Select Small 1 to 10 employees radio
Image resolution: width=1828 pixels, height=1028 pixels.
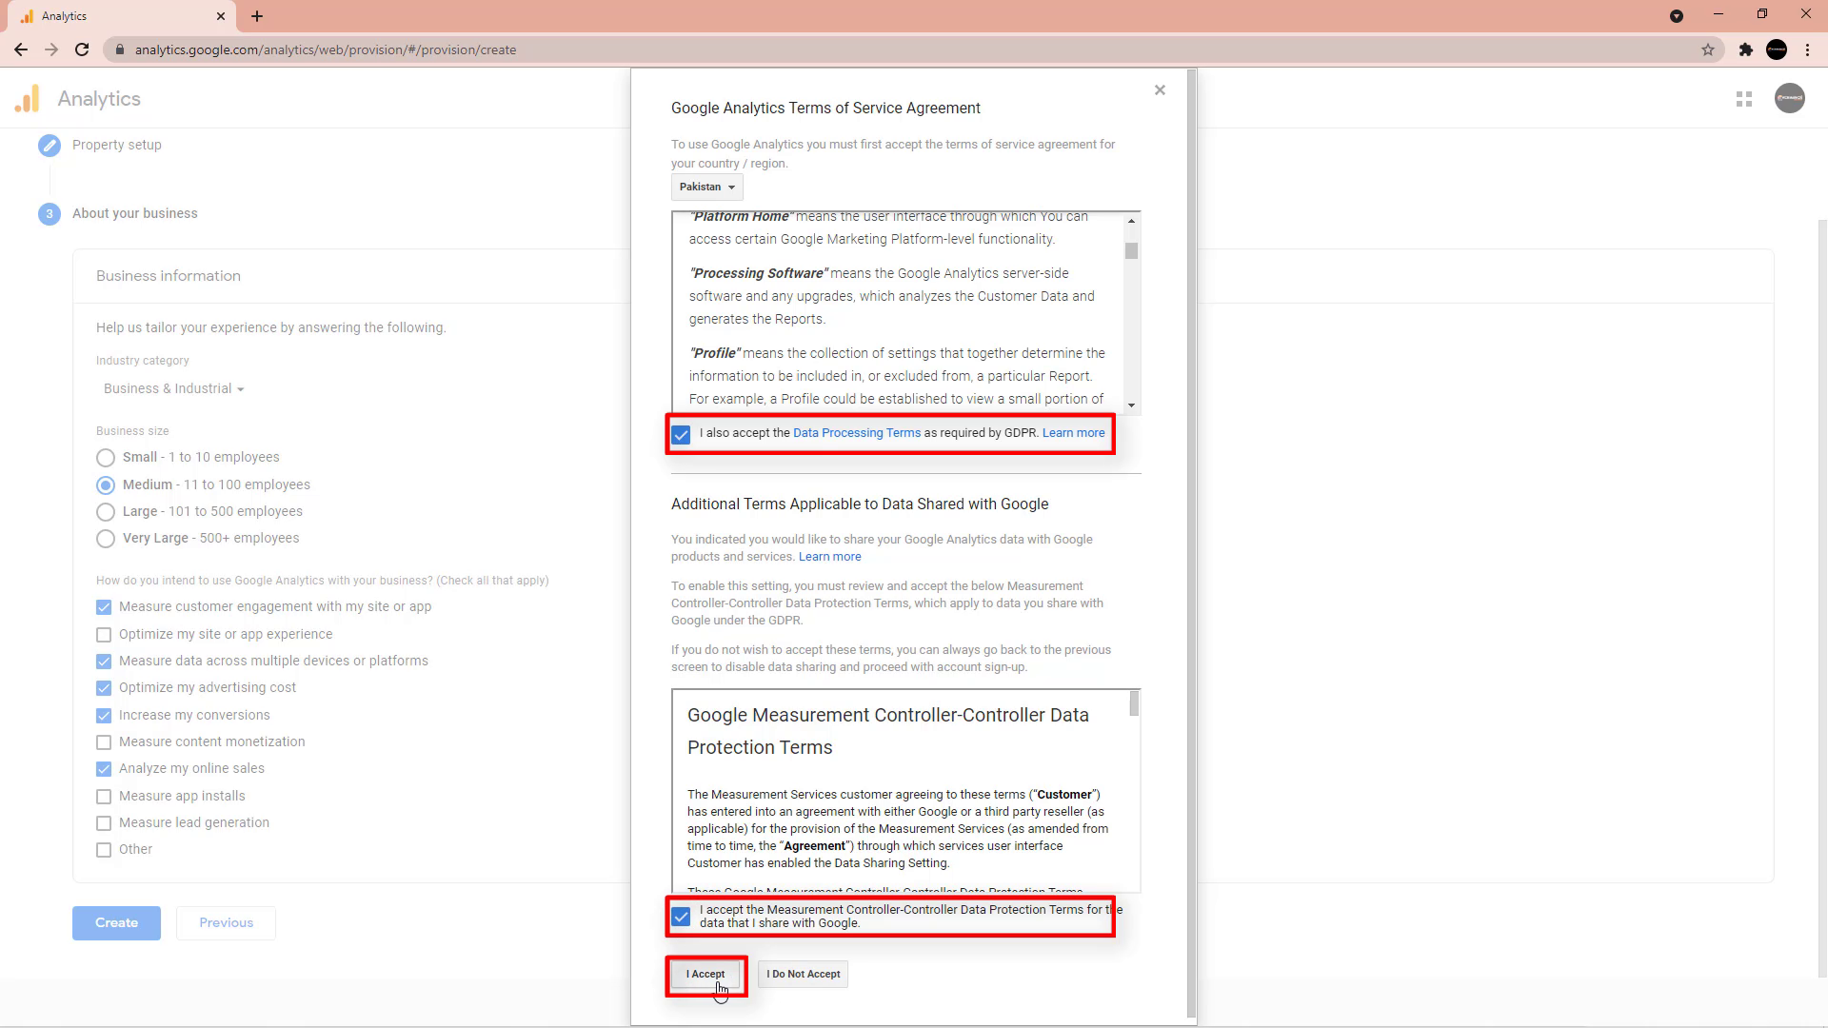(106, 458)
